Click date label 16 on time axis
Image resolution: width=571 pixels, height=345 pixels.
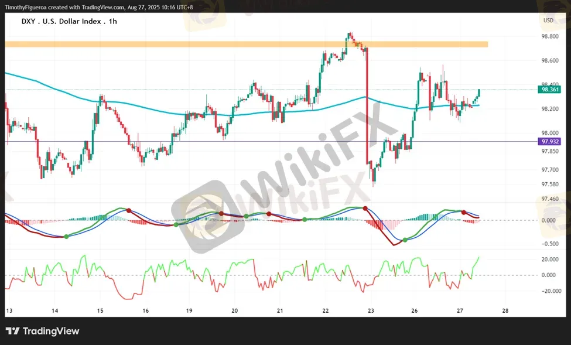pos(146,311)
